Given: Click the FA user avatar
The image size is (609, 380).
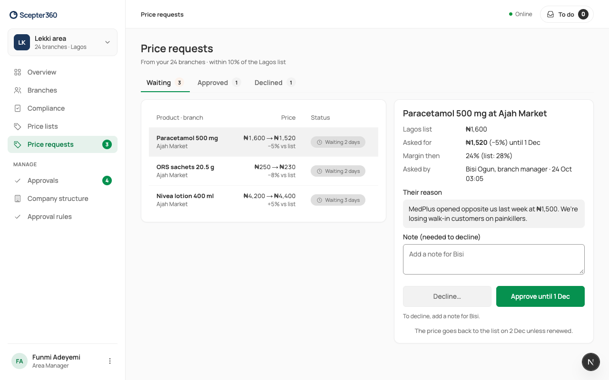Looking at the screenshot, I should pyautogui.click(x=20, y=361).
